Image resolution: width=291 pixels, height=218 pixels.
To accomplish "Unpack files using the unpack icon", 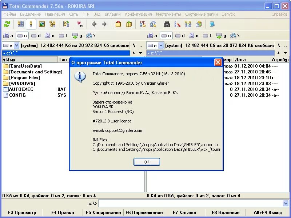I will tap(129, 24).
